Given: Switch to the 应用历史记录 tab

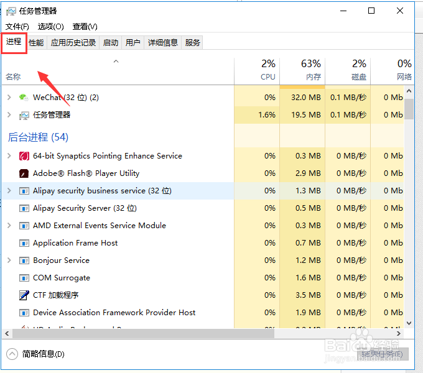Looking at the screenshot, I should pos(73,42).
